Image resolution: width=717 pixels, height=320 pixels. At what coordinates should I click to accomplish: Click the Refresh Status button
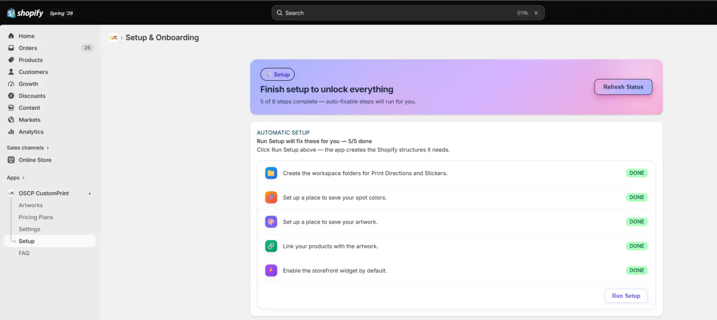[623, 87]
